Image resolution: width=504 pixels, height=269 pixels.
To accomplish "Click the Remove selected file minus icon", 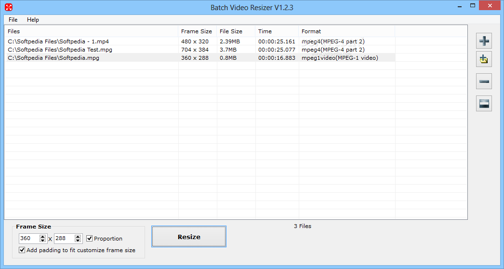I will point(484,81).
